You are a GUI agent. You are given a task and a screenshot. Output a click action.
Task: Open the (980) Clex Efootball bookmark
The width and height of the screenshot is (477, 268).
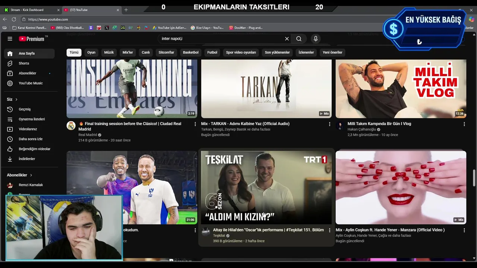pos(67,28)
